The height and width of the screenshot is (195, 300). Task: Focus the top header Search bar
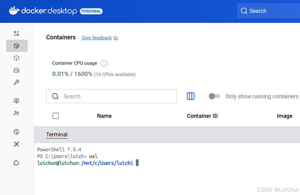click(268, 11)
